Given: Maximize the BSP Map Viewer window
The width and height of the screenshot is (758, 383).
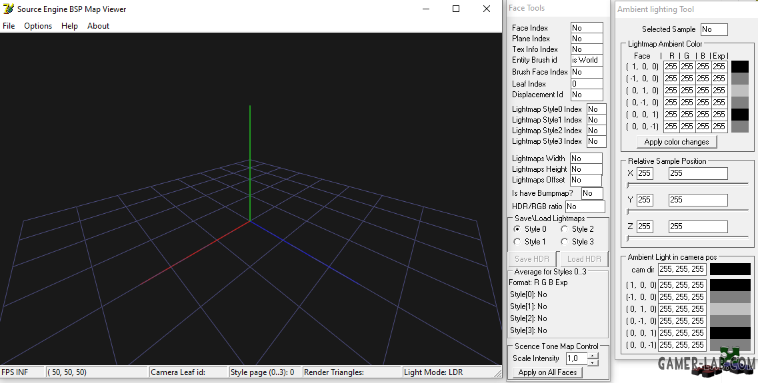Looking at the screenshot, I should coord(456,9).
